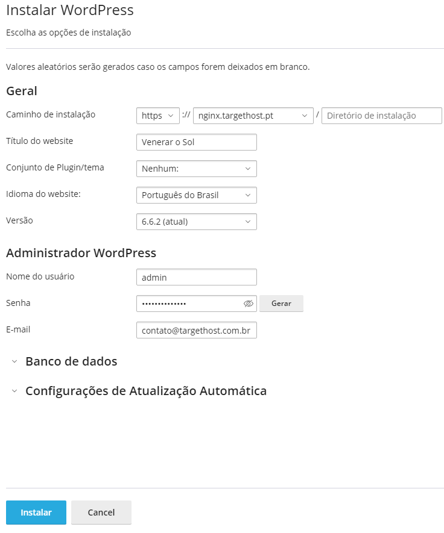Click the Administrador WordPress heading
This screenshot has width=444, height=533.
(x=81, y=253)
